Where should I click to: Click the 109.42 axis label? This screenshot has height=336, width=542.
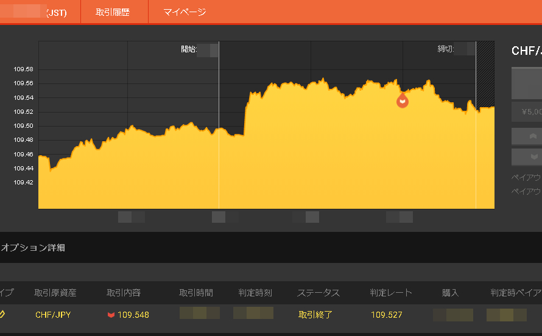pos(24,183)
